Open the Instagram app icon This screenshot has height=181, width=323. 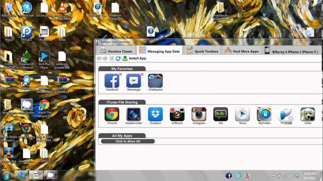coord(199,114)
